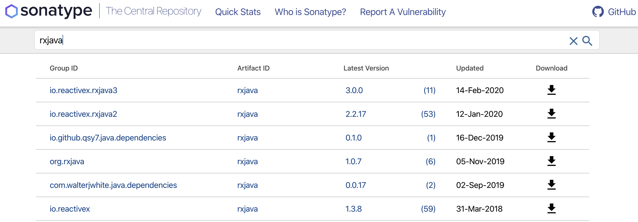The width and height of the screenshot is (638, 222).
Task: Download the org.rxjava artifact
Action: tap(551, 161)
